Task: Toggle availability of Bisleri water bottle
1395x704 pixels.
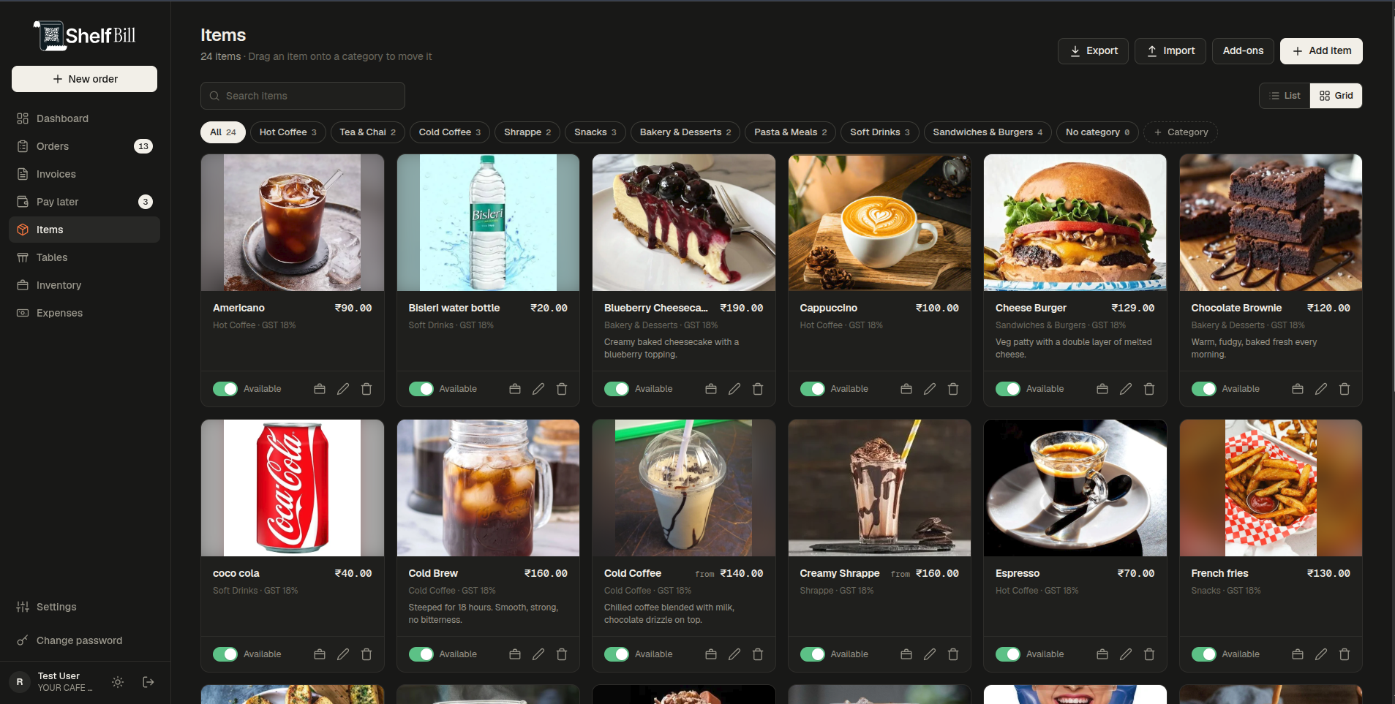Action: 421,389
